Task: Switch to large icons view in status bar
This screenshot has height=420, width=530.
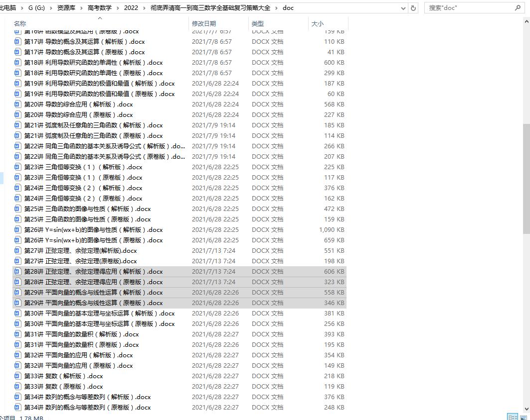Action: pyautogui.click(x=524, y=417)
